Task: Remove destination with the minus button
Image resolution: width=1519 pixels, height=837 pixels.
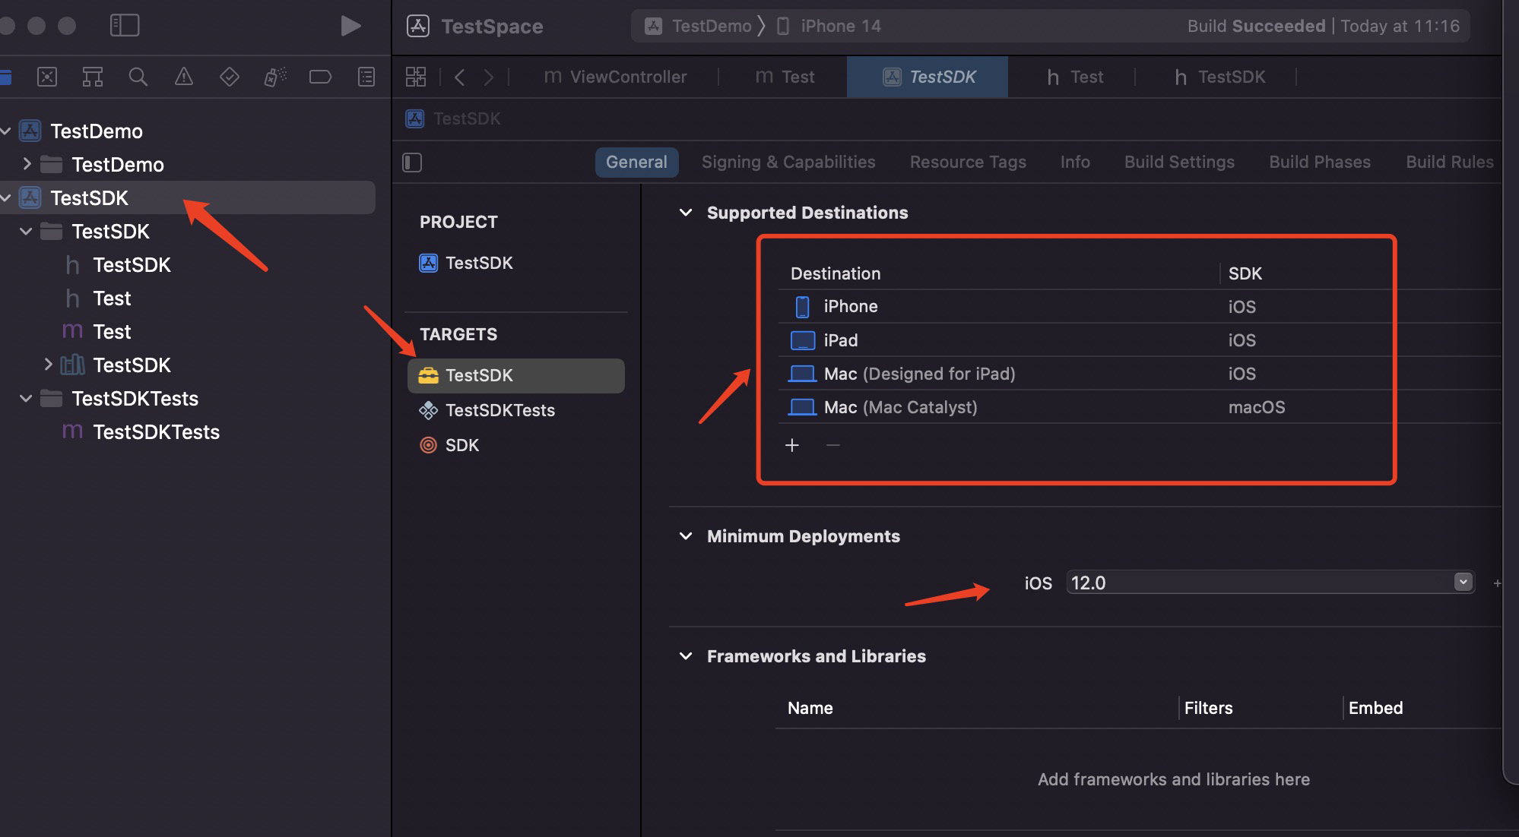Action: tap(833, 445)
